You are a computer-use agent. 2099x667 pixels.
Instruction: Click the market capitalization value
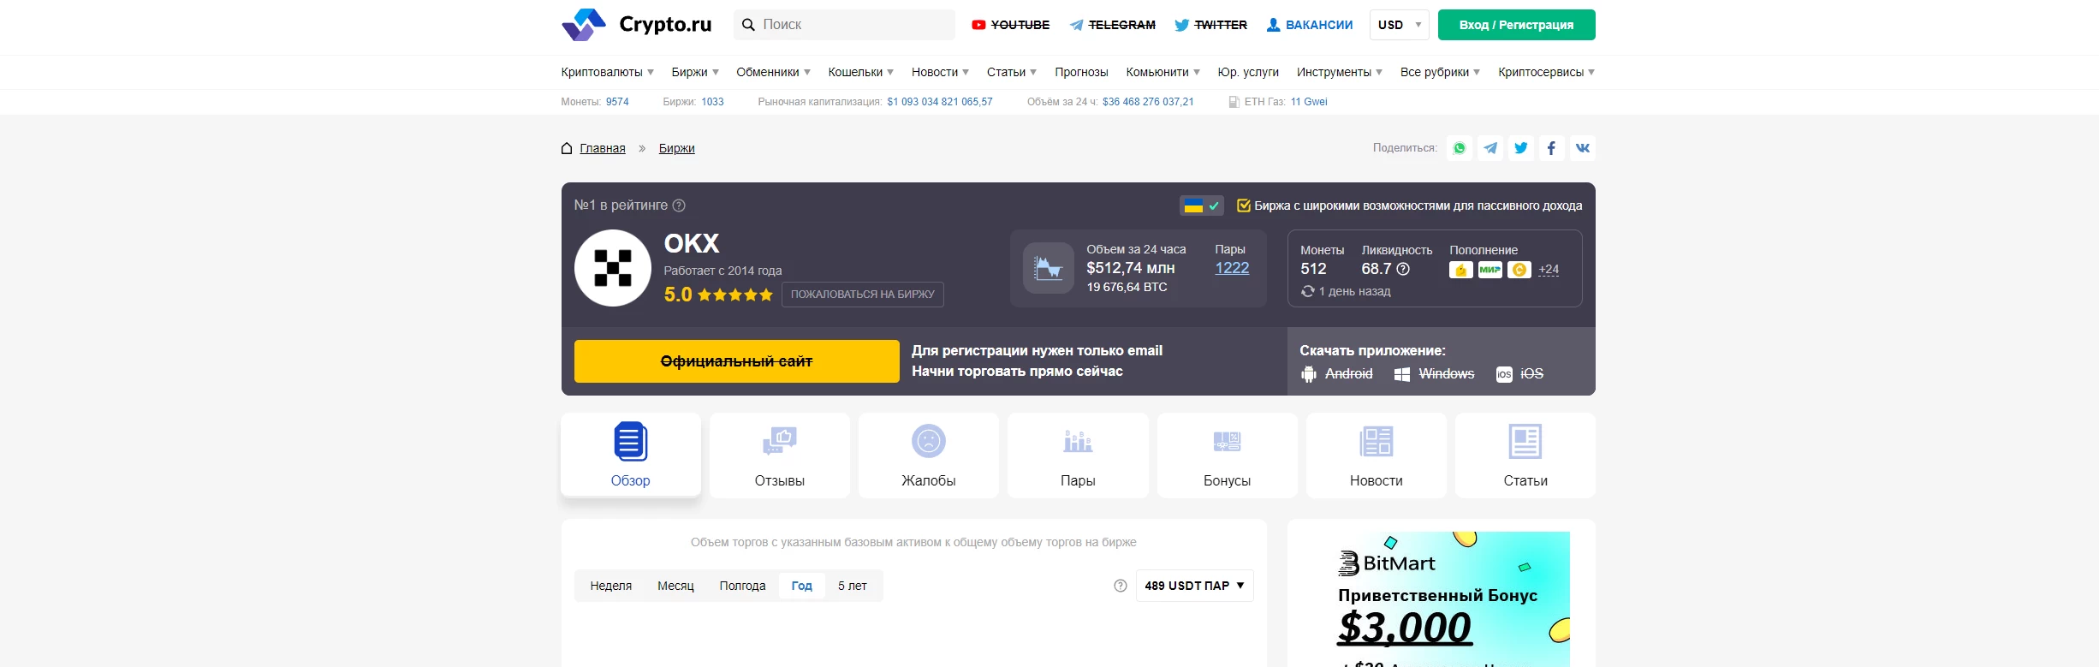[940, 102]
